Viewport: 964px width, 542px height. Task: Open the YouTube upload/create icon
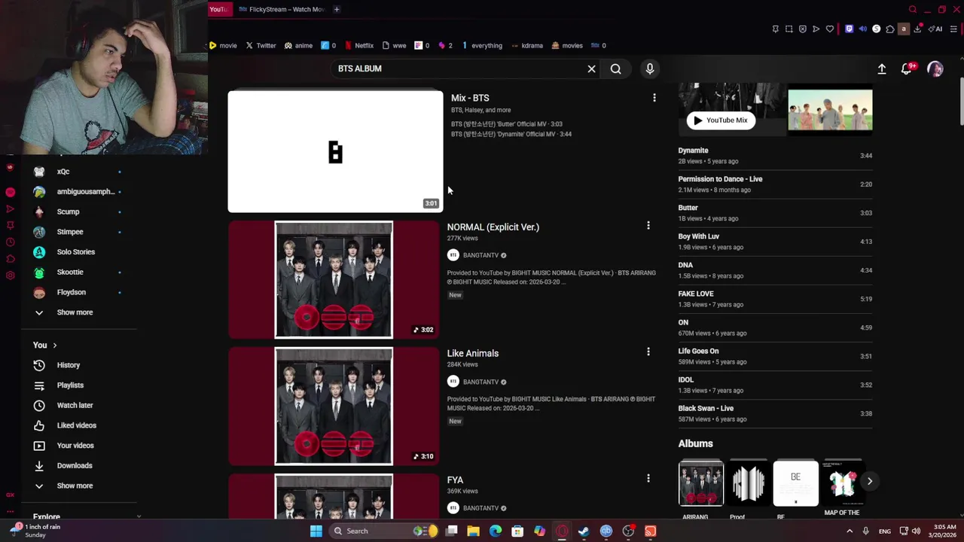tap(882, 69)
